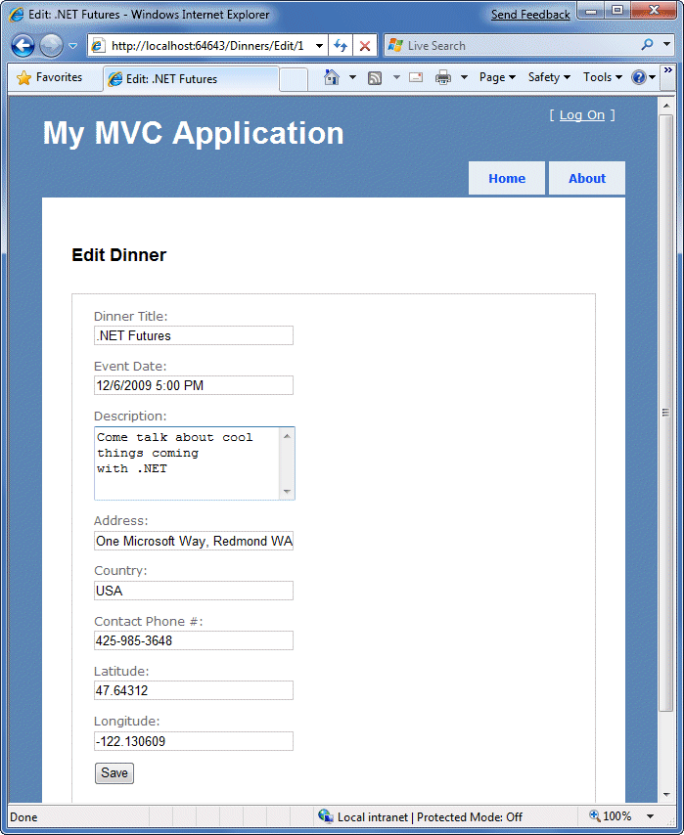This screenshot has width=684, height=835.
Task: Click the Send Feedback link in title bar
Action: click(530, 15)
